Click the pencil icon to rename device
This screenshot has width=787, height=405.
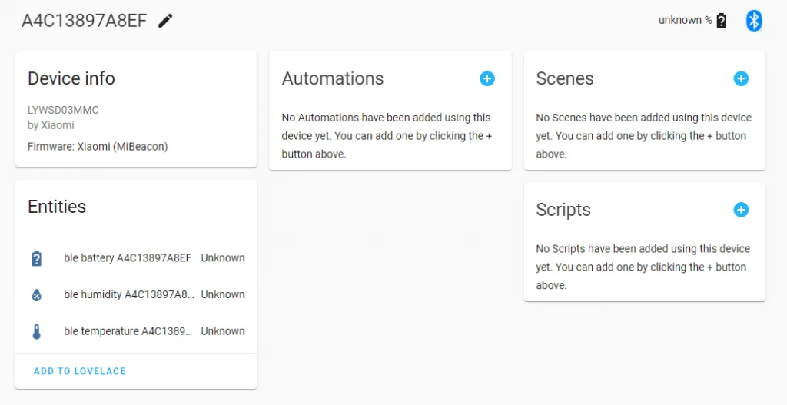pyautogui.click(x=165, y=21)
